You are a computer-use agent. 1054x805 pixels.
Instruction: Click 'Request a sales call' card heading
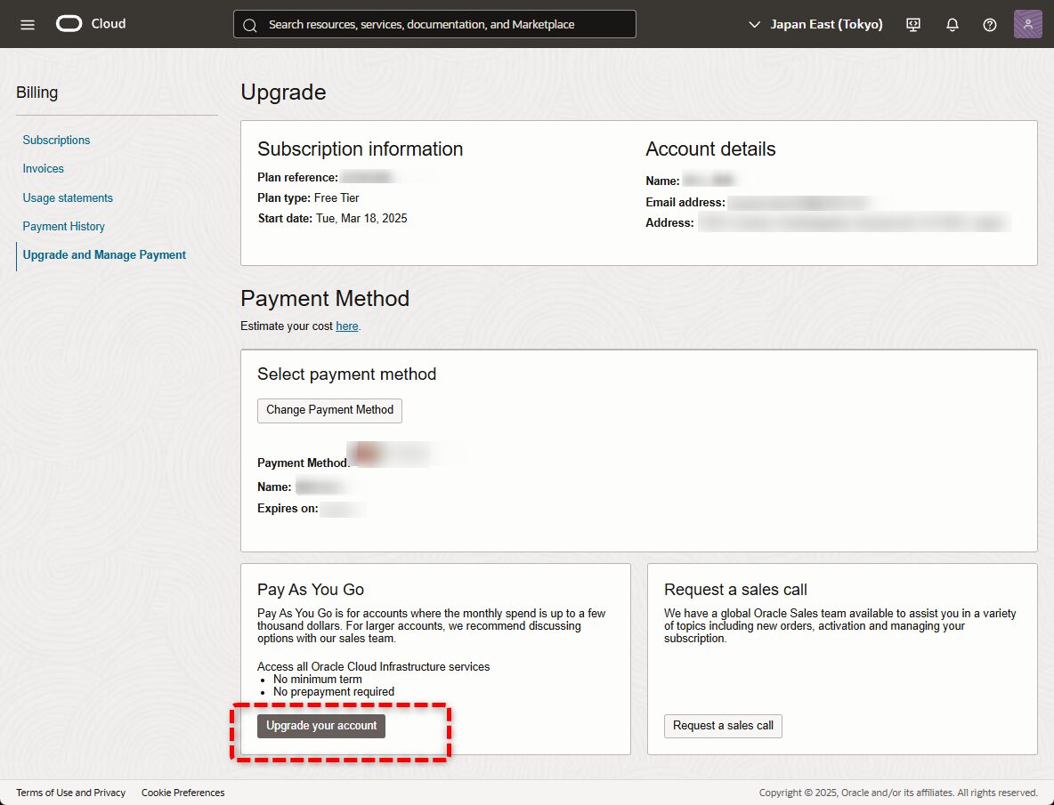click(x=735, y=590)
